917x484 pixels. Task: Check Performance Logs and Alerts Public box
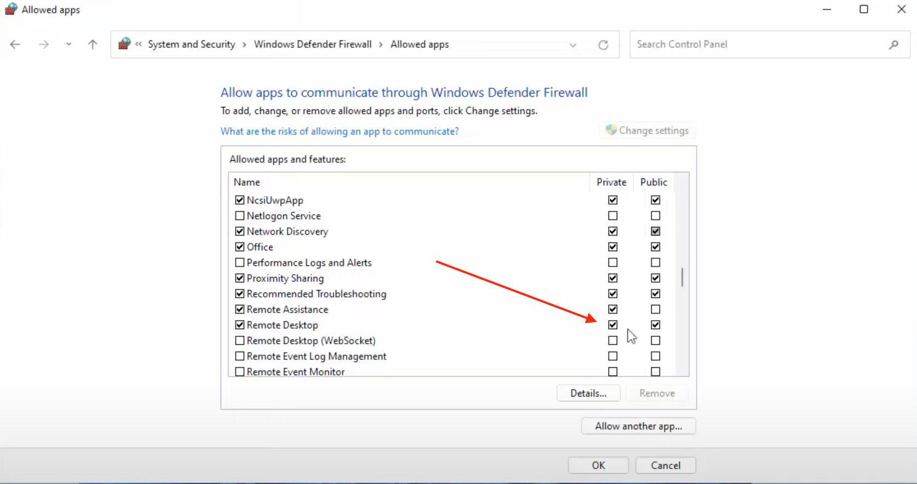click(656, 263)
